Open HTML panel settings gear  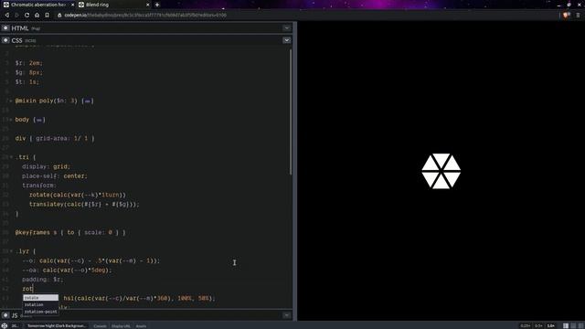point(5,28)
